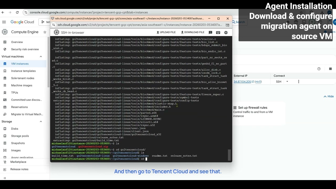Click the console.cloud.google.com address bar

click(89, 12)
